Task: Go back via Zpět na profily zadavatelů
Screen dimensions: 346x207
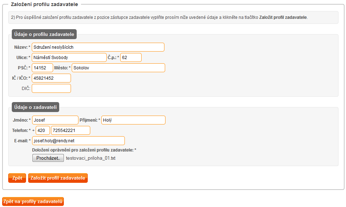Action: tap(33, 202)
